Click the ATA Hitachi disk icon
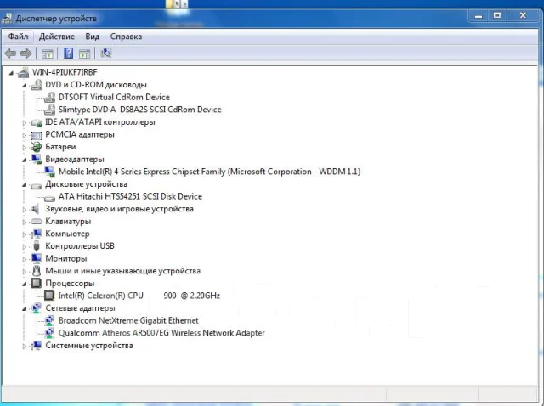 click(49, 198)
